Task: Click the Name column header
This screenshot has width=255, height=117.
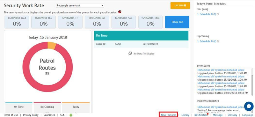Action: coord(118,44)
